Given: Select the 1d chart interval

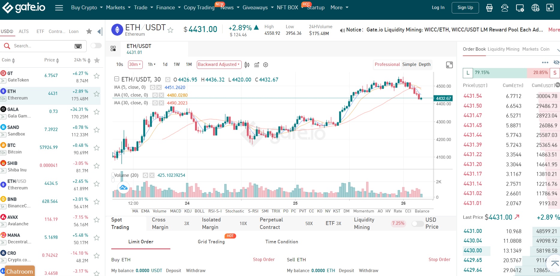Looking at the screenshot, I should tap(165, 64).
